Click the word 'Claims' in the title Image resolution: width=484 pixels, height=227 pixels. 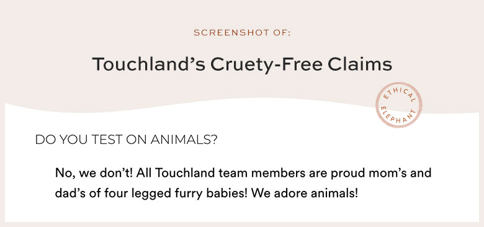click(360, 65)
